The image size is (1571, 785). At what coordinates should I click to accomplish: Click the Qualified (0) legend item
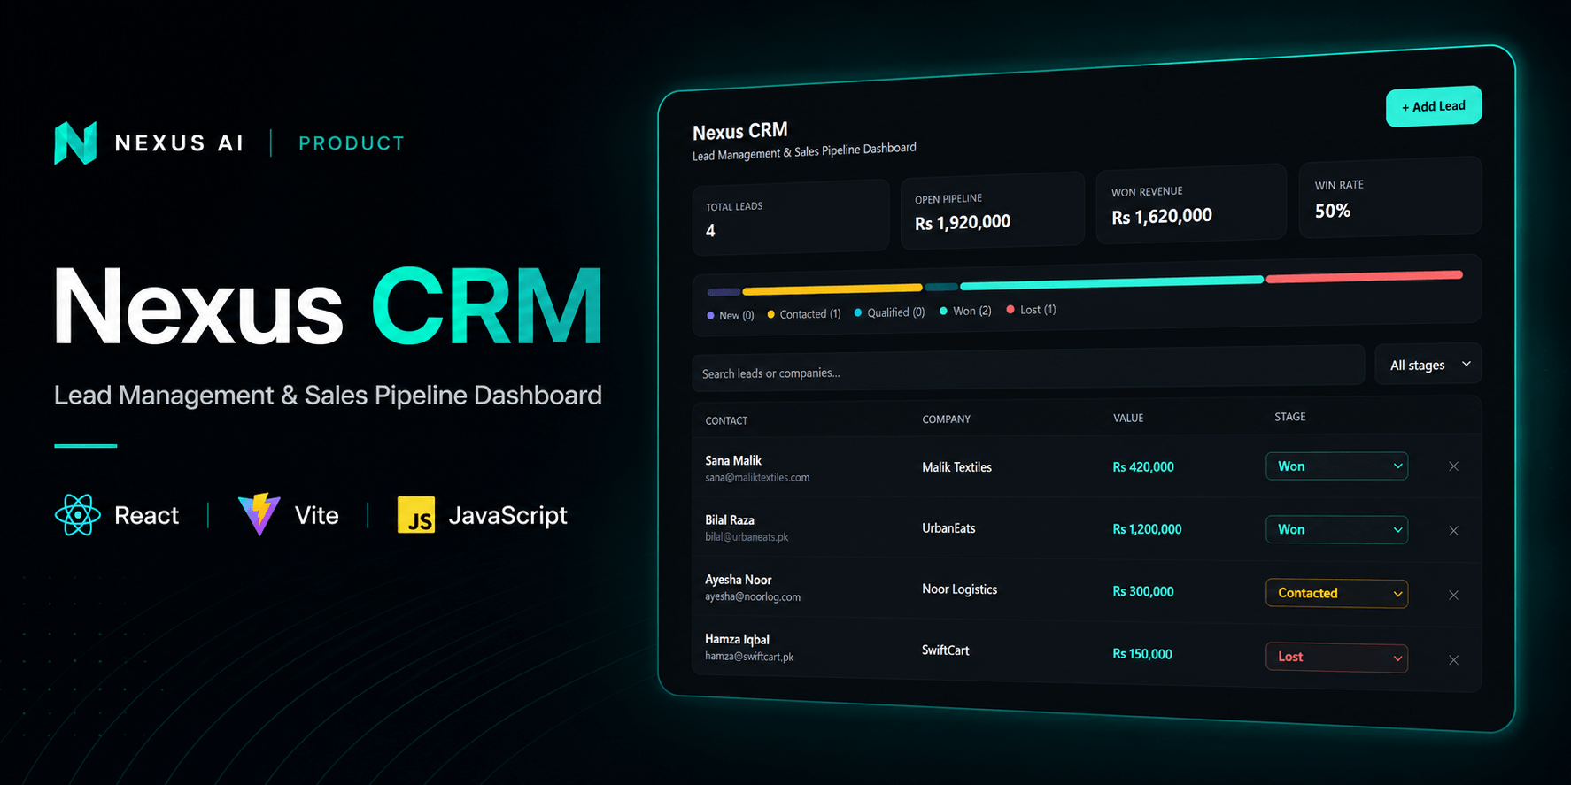pyautogui.click(x=890, y=312)
